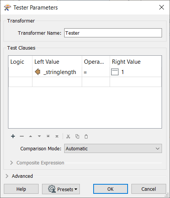The height and width of the screenshot is (198, 170).
Task: Paste clause with the clipboard icon
Action: [x=86, y=136]
